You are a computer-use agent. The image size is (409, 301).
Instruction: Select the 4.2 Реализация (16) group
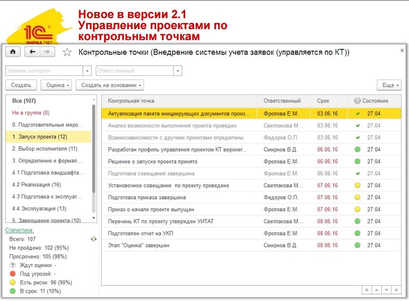tap(37, 185)
